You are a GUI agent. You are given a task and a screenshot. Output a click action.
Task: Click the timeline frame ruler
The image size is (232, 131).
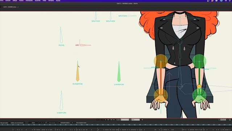click(116, 125)
